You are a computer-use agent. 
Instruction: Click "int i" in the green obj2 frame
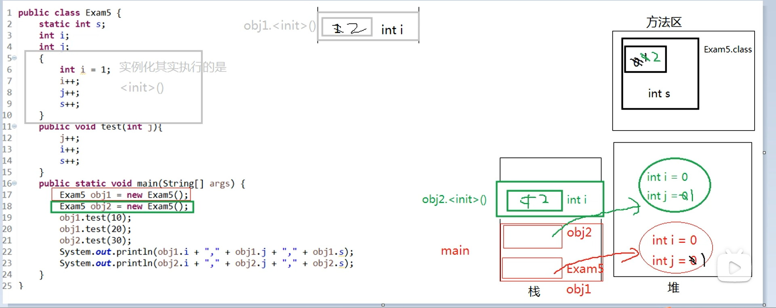[577, 200]
